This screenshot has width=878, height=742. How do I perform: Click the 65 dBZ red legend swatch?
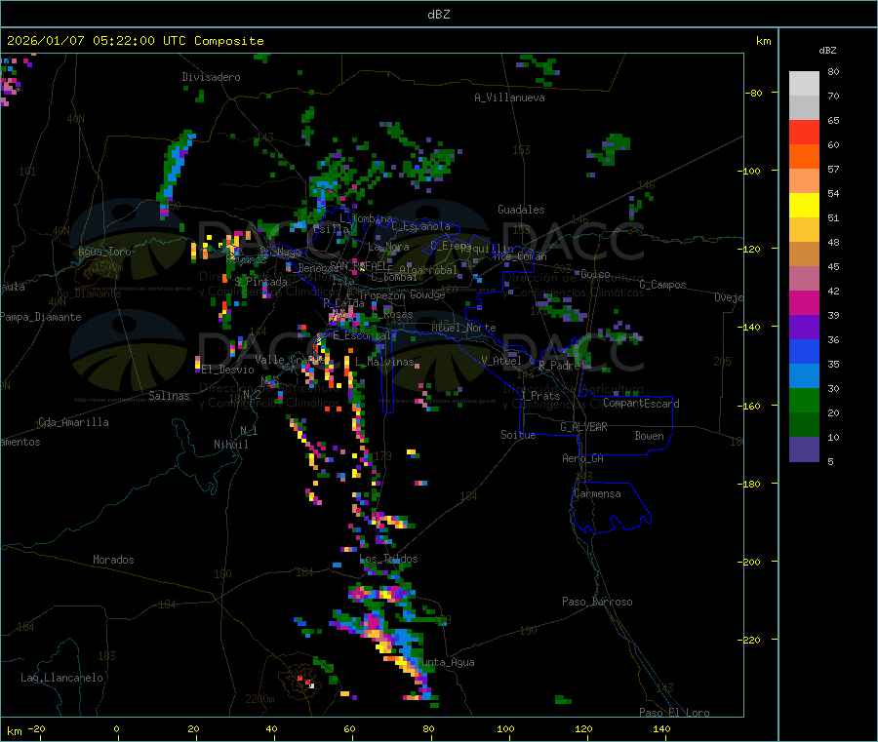tap(804, 132)
